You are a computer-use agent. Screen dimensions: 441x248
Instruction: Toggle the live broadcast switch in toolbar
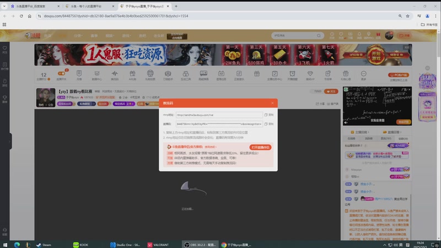(61, 74)
